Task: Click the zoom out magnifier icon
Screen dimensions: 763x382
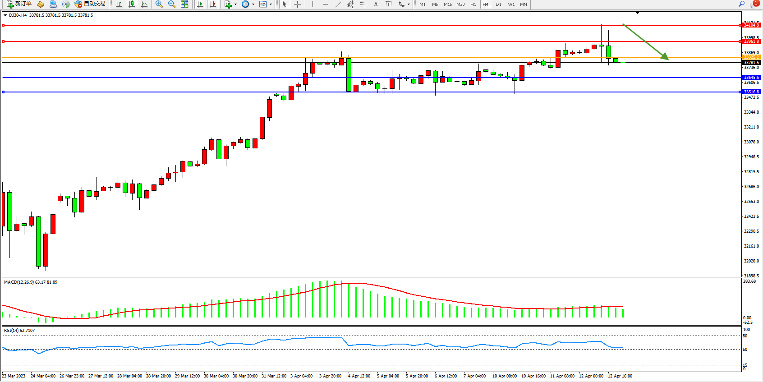Action: [x=171, y=4]
